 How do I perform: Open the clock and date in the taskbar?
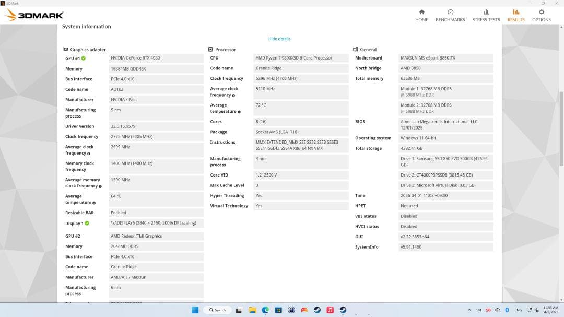click(551, 310)
